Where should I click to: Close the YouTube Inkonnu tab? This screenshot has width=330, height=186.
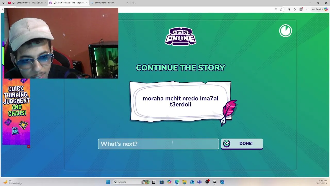click(45, 3)
